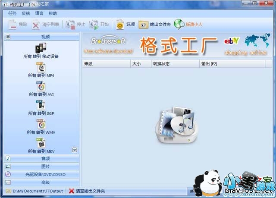Expand the 图片 picture section
The image size is (276, 198).
pos(41,167)
